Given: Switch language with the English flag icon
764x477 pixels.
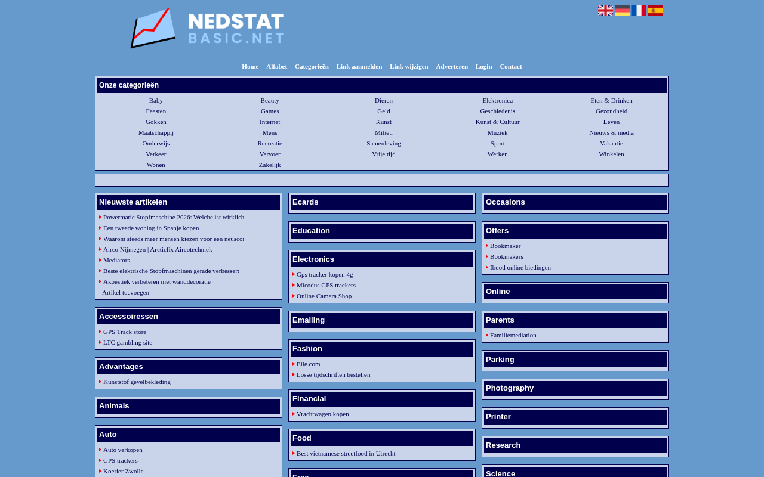Looking at the screenshot, I should tap(605, 11).
